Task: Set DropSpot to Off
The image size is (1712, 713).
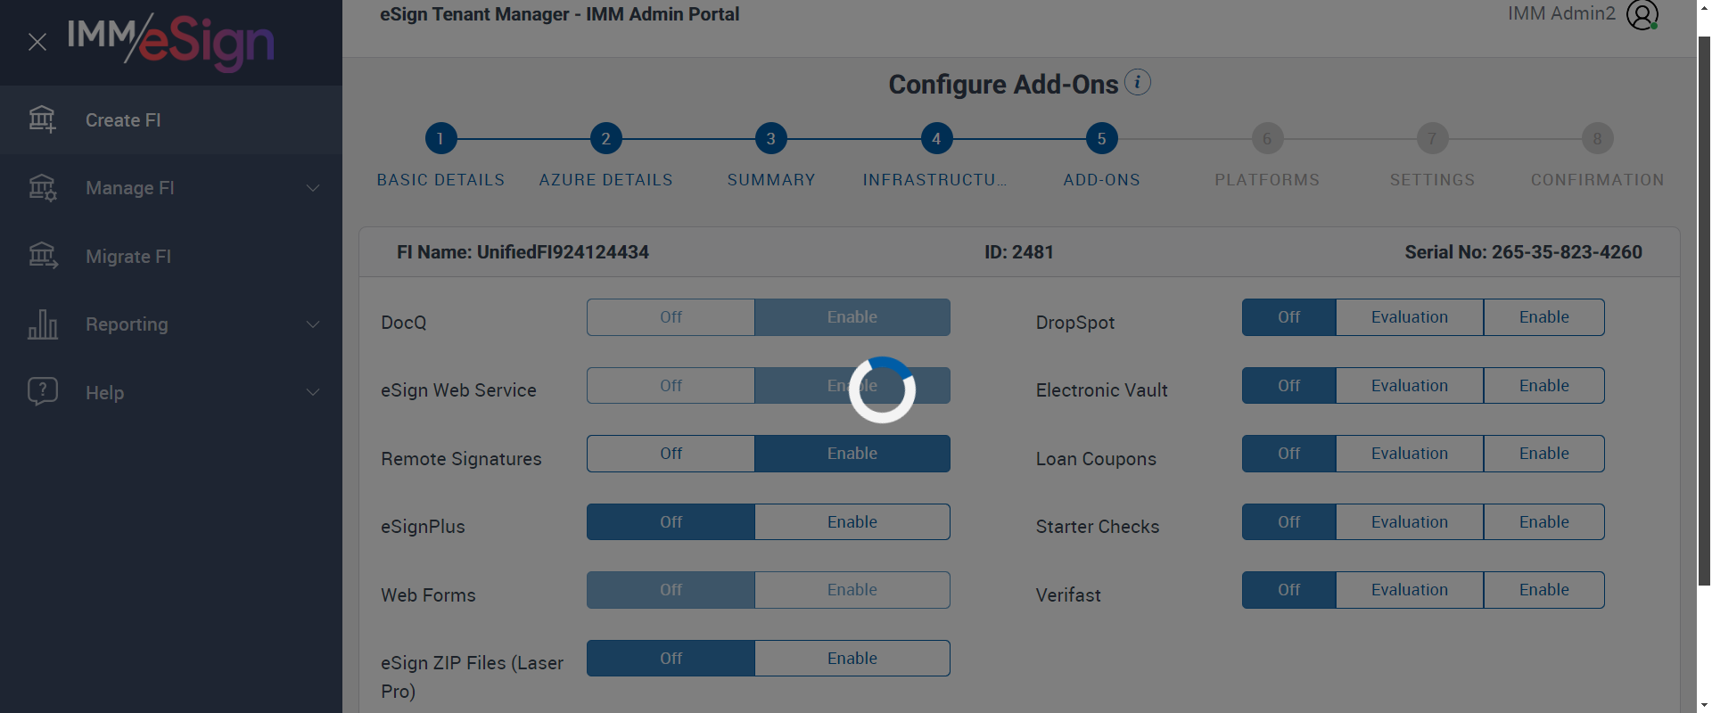Action: pos(1288,317)
